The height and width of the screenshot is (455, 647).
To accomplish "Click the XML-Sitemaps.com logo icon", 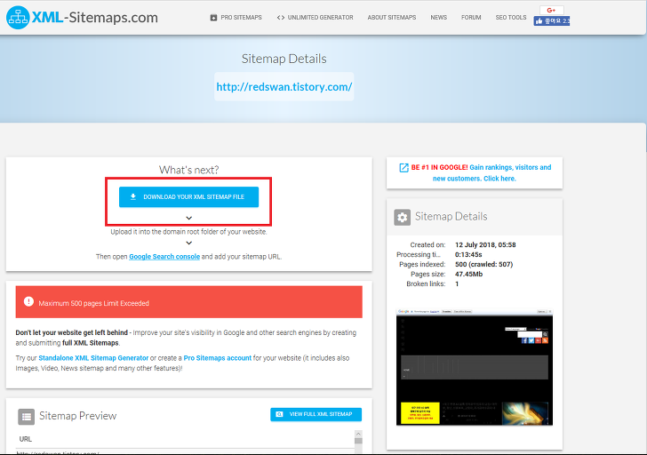I will click(18, 17).
